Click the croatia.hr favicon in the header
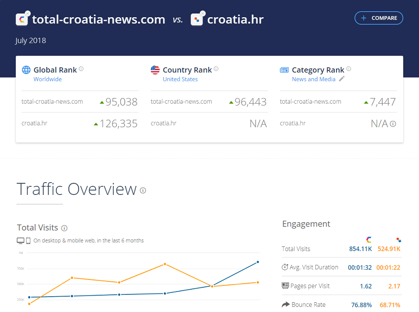Image resolution: width=419 pixels, height=312 pixels. (x=196, y=20)
